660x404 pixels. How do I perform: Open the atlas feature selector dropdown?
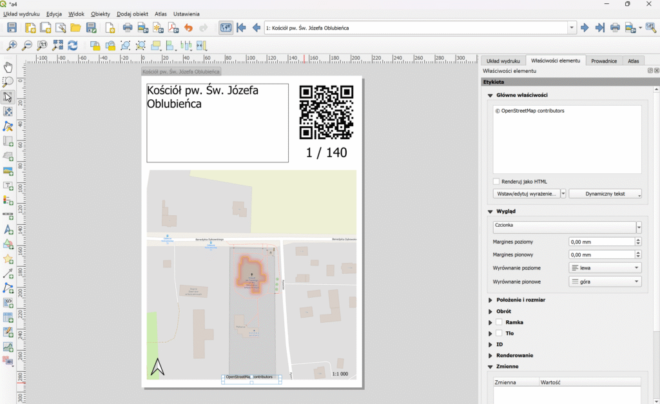572,28
